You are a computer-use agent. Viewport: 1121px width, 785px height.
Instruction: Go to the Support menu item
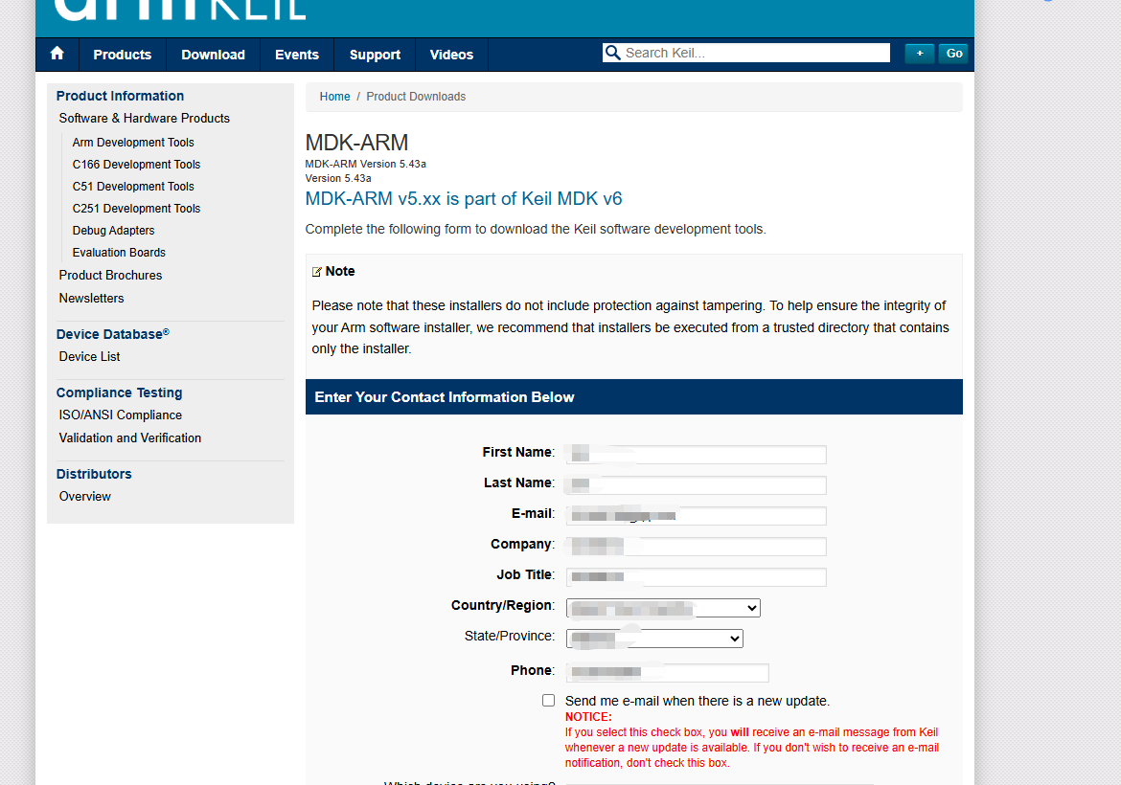coord(375,55)
